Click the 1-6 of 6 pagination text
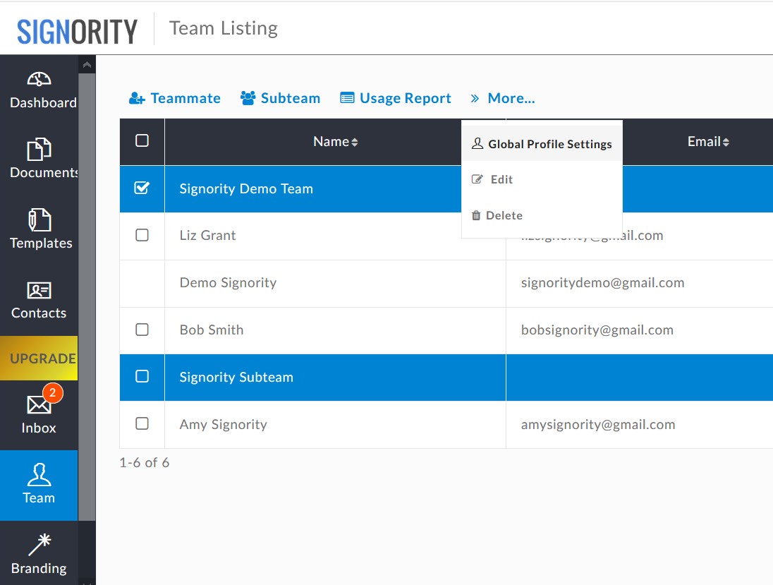The width and height of the screenshot is (773, 585). point(145,463)
